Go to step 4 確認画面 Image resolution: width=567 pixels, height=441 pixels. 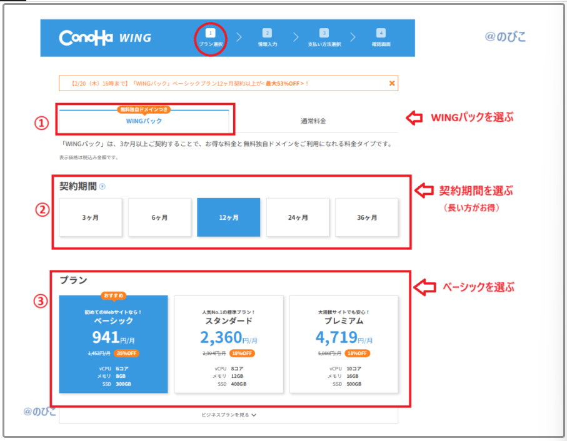[x=381, y=38]
